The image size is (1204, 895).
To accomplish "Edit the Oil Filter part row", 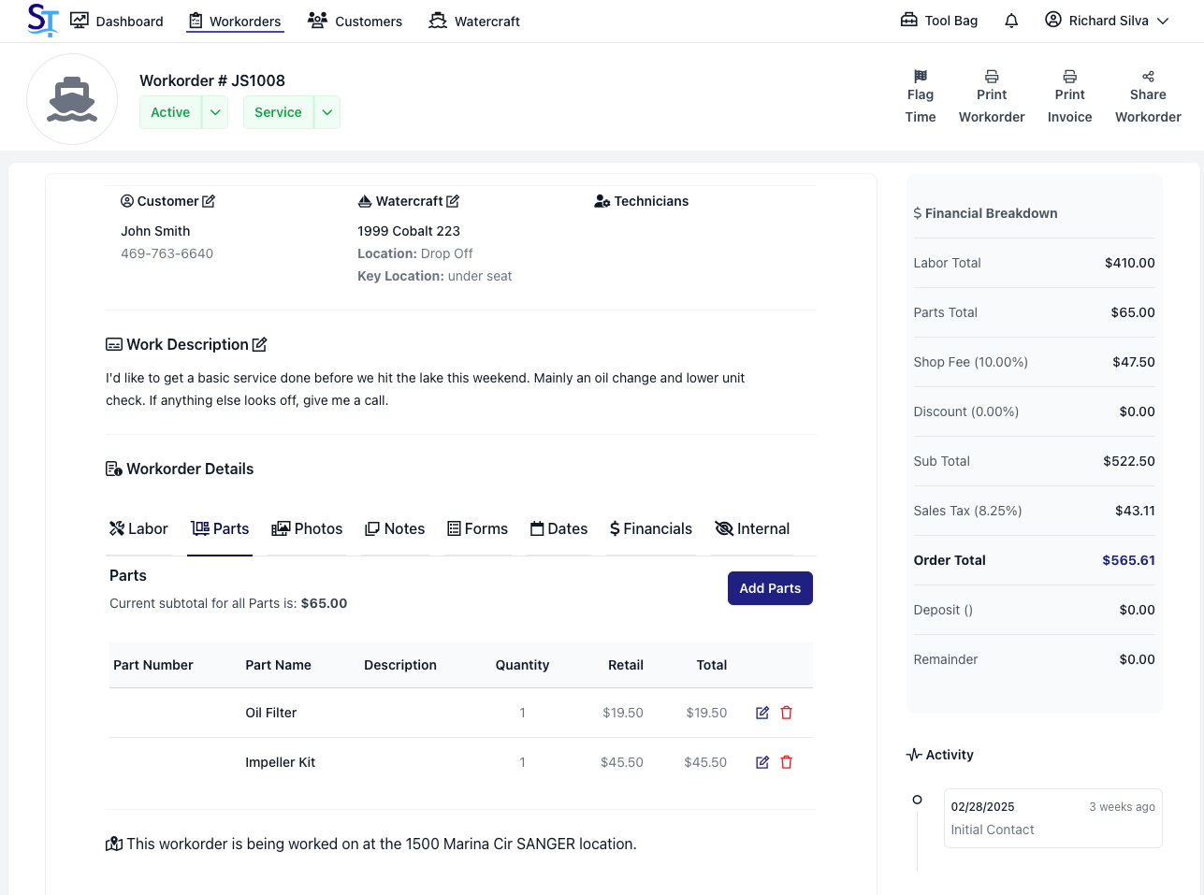I will pos(762,713).
